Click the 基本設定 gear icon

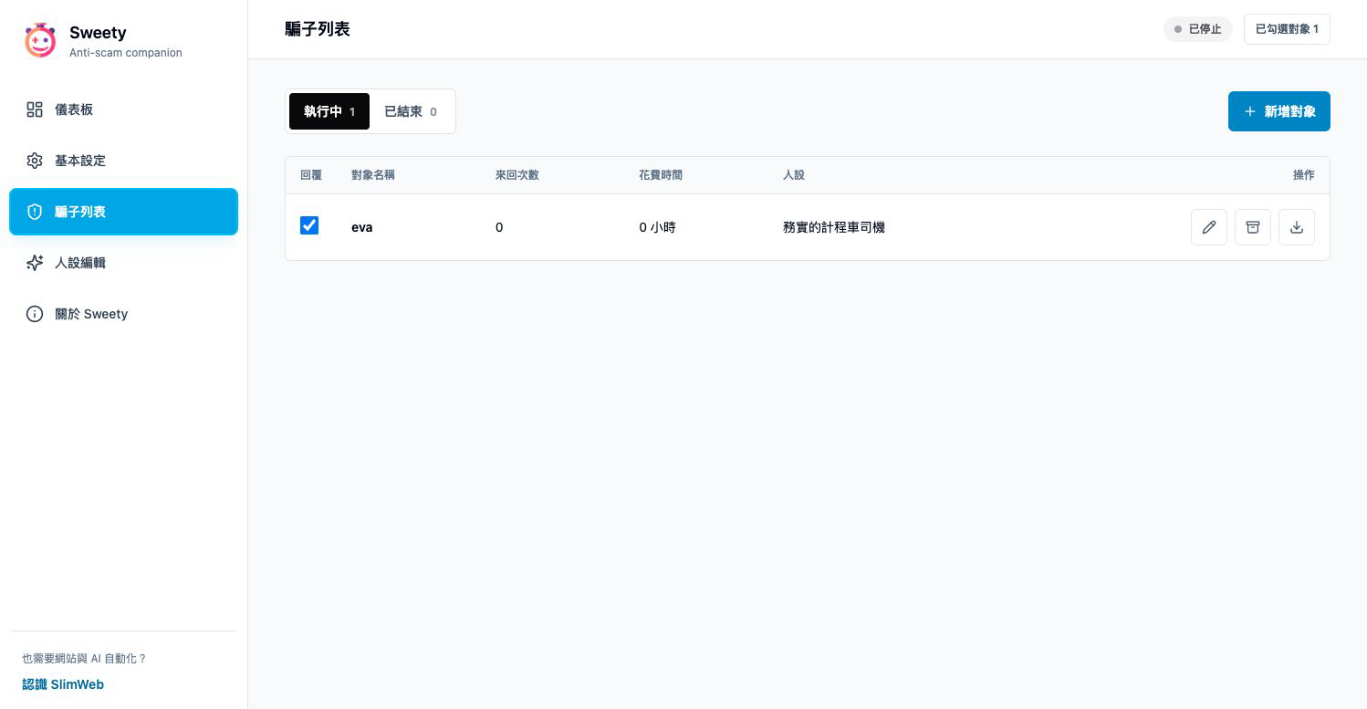point(35,161)
